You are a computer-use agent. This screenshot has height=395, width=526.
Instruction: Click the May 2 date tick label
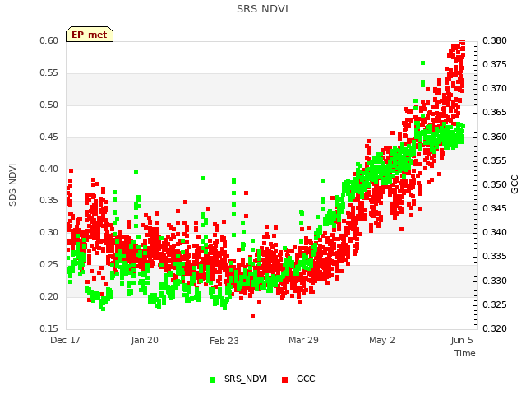pyautogui.click(x=382, y=340)
